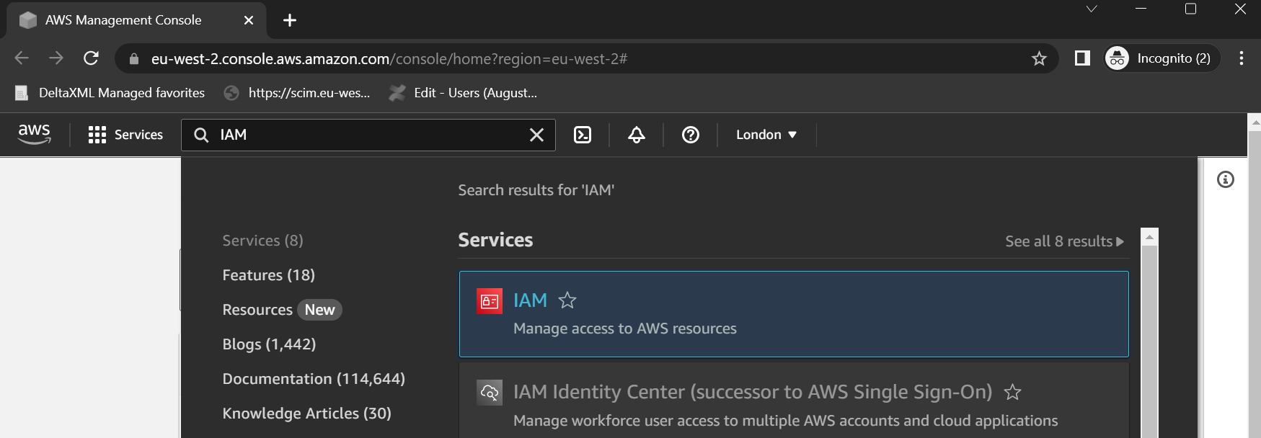Viewport: 1261px width, 438px height.
Task: Click the info icon in right panel
Action: tap(1225, 179)
